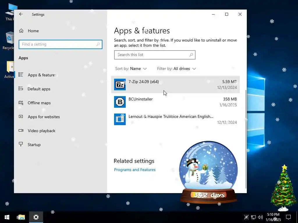Click the 1/16/2025 install date

coord(228,105)
